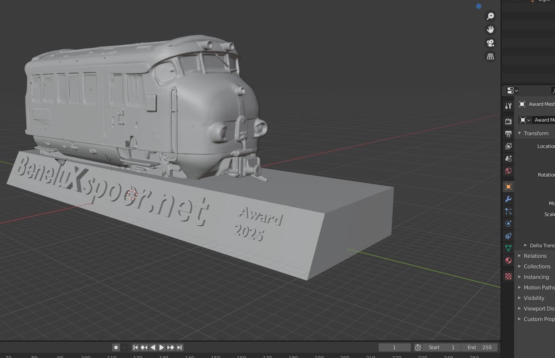Open the Material properties tab
Image resolution: width=555 pixels, height=358 pixels.
coord(508,260)
